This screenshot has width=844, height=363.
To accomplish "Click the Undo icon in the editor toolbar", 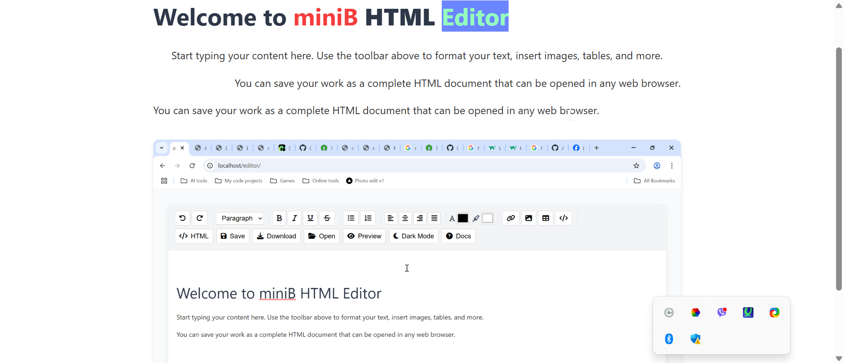I will [x=182, y=218].
